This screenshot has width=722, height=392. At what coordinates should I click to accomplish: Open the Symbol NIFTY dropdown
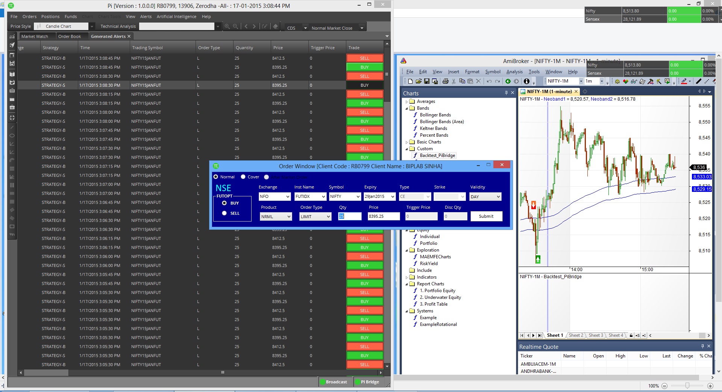(345, 196)
